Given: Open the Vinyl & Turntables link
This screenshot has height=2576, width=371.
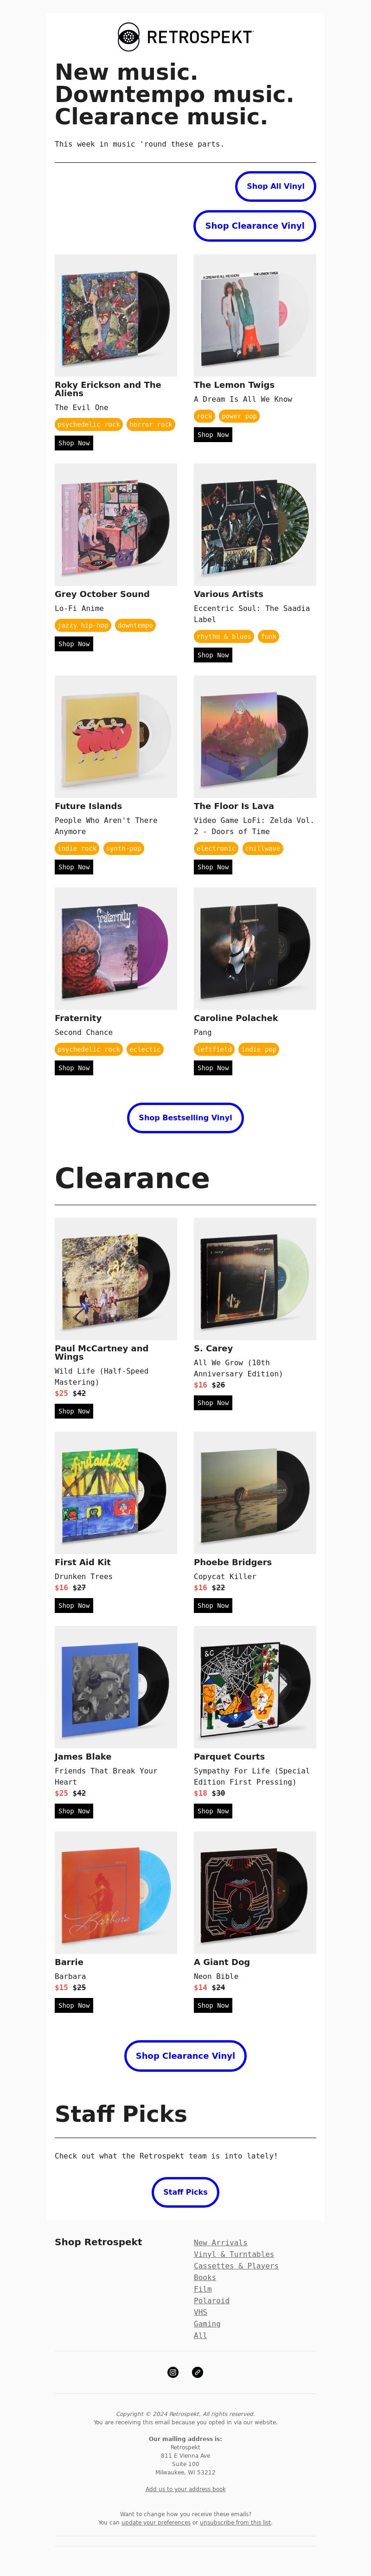Looking at the screenshot, I should (234, 2254).
